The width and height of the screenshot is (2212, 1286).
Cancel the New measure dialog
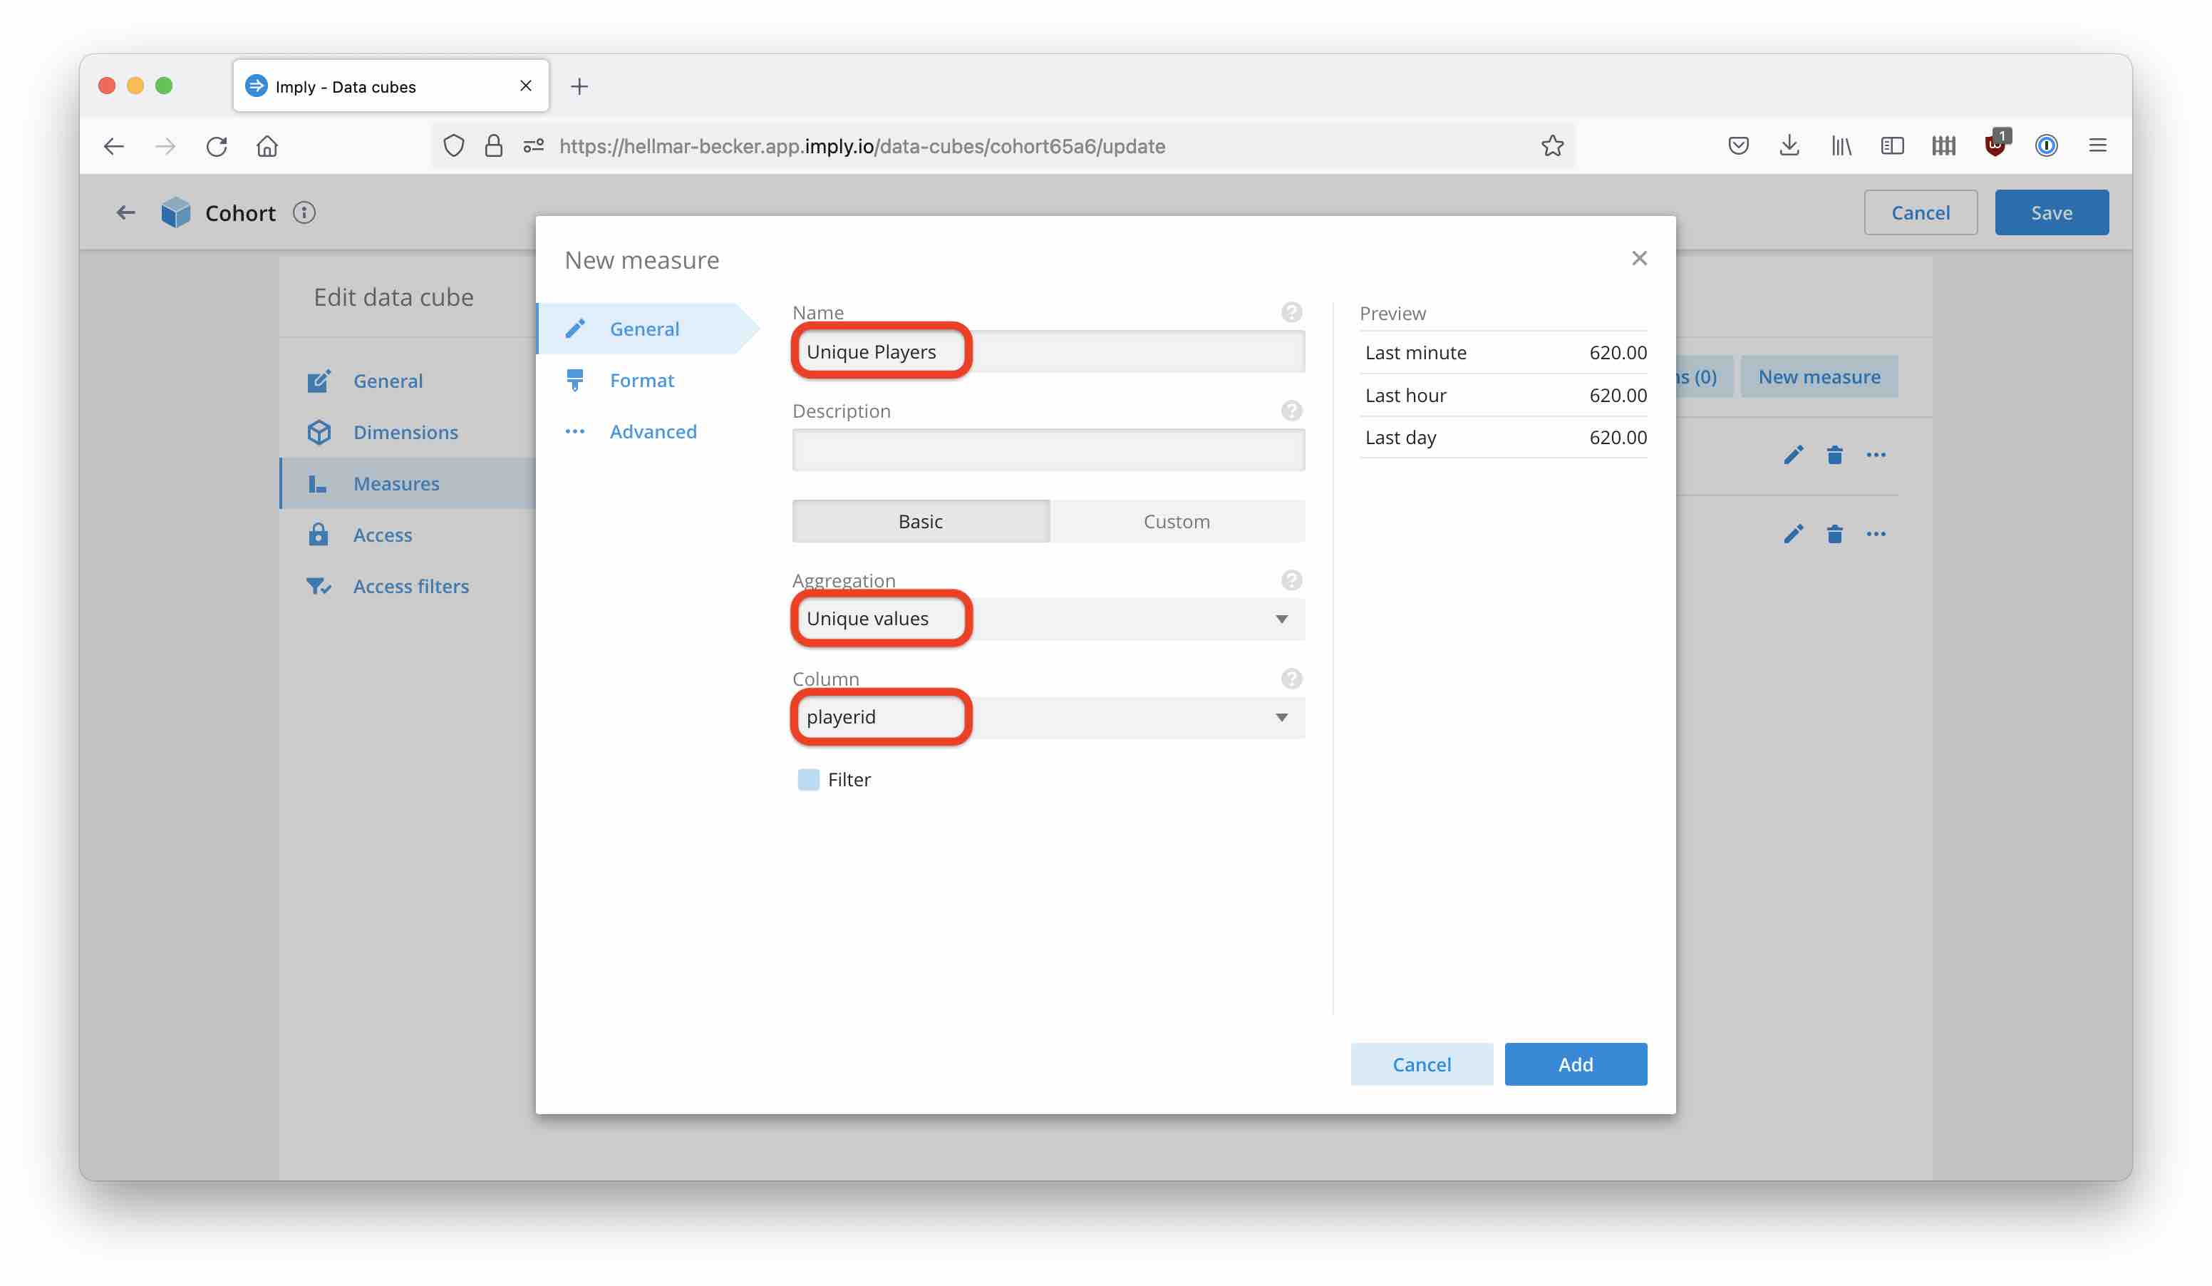click(1421, 1064)
